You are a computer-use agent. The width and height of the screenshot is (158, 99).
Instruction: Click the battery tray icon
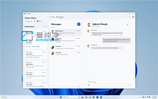click(149, 97)
